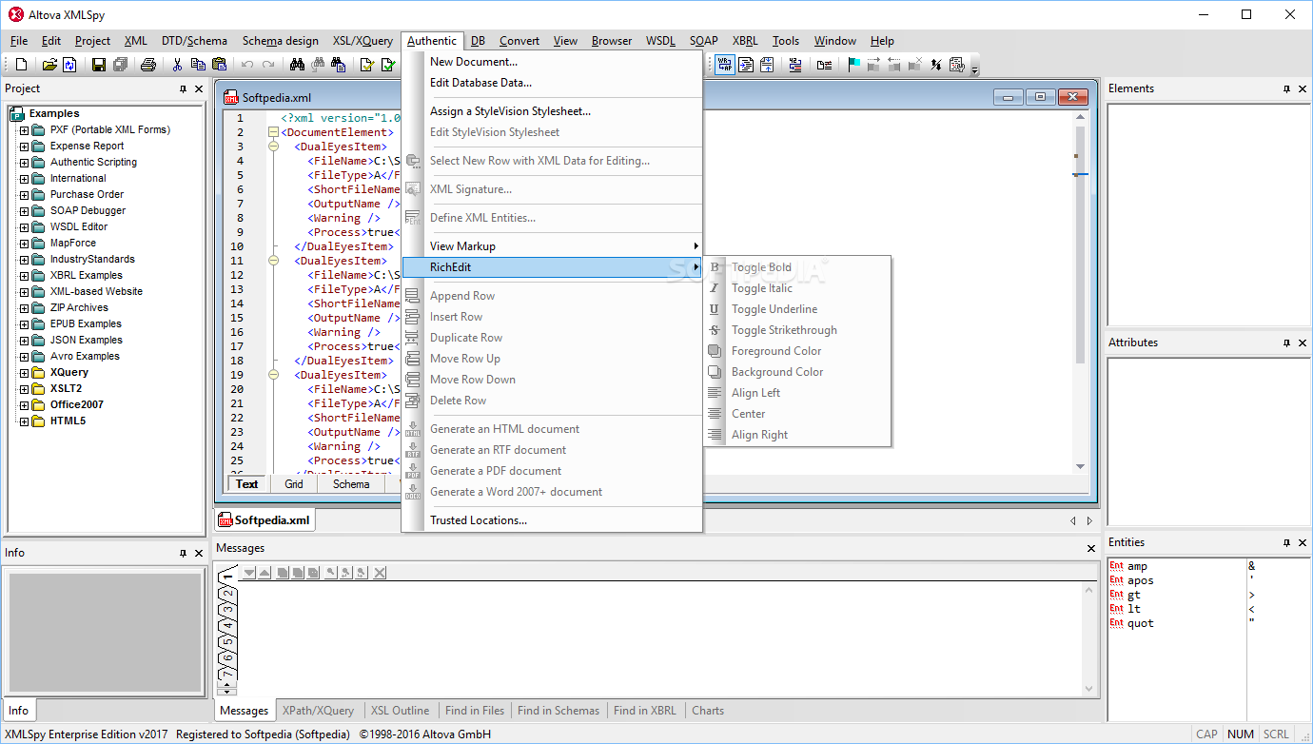The width and height of the screenshot is (1313, 744).
Task: Click the document tabs scroll-left arrow
Action: click(1073, 520)
